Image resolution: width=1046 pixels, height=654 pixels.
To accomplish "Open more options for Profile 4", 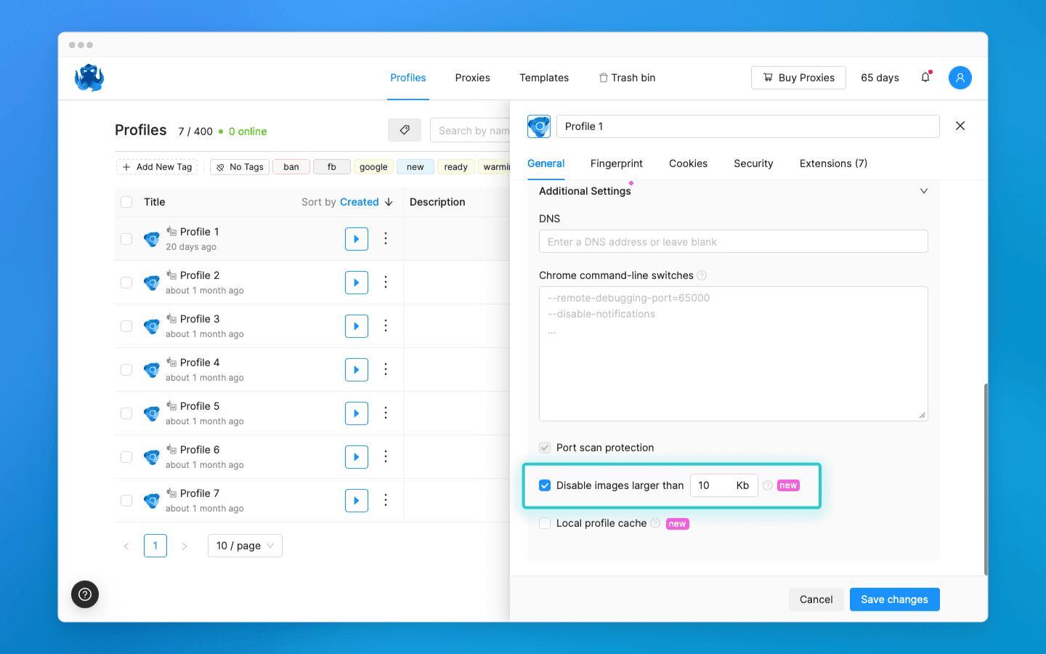I will point(386,369).
